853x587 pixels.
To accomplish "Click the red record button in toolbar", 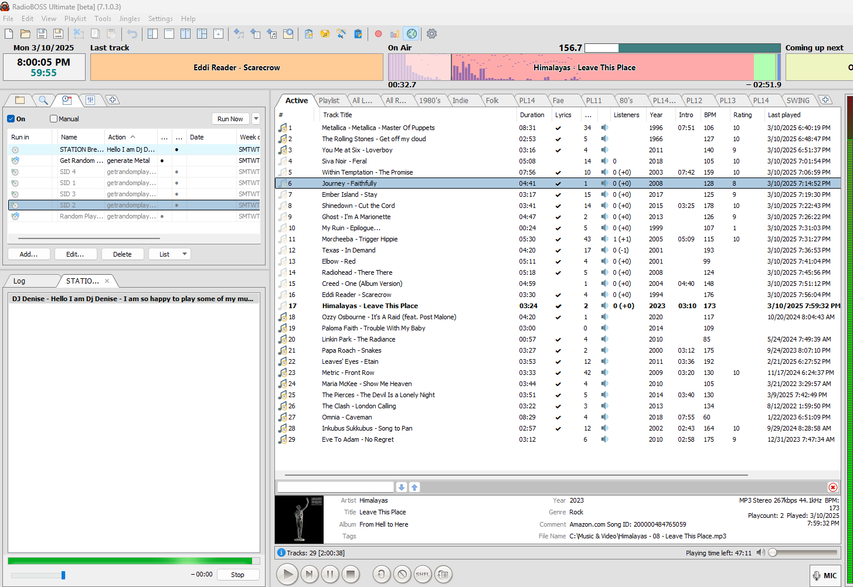I will point(378,34).
